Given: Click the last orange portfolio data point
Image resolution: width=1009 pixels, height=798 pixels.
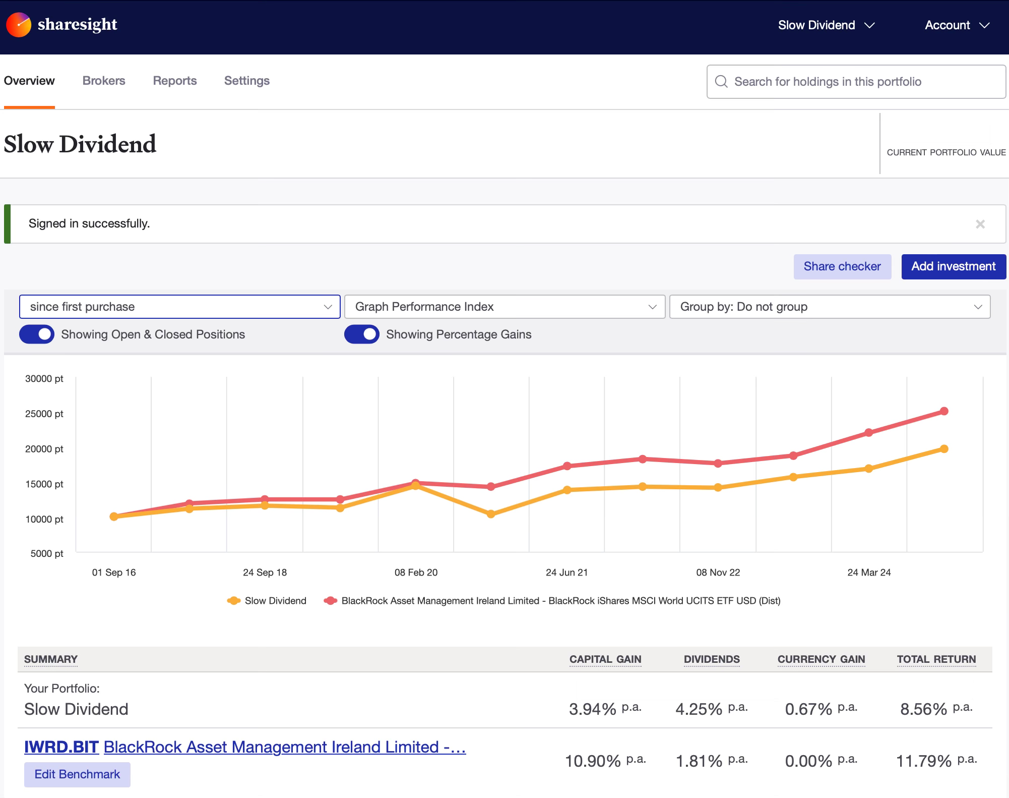Looking at the screenshot, I should click(944, 448).
